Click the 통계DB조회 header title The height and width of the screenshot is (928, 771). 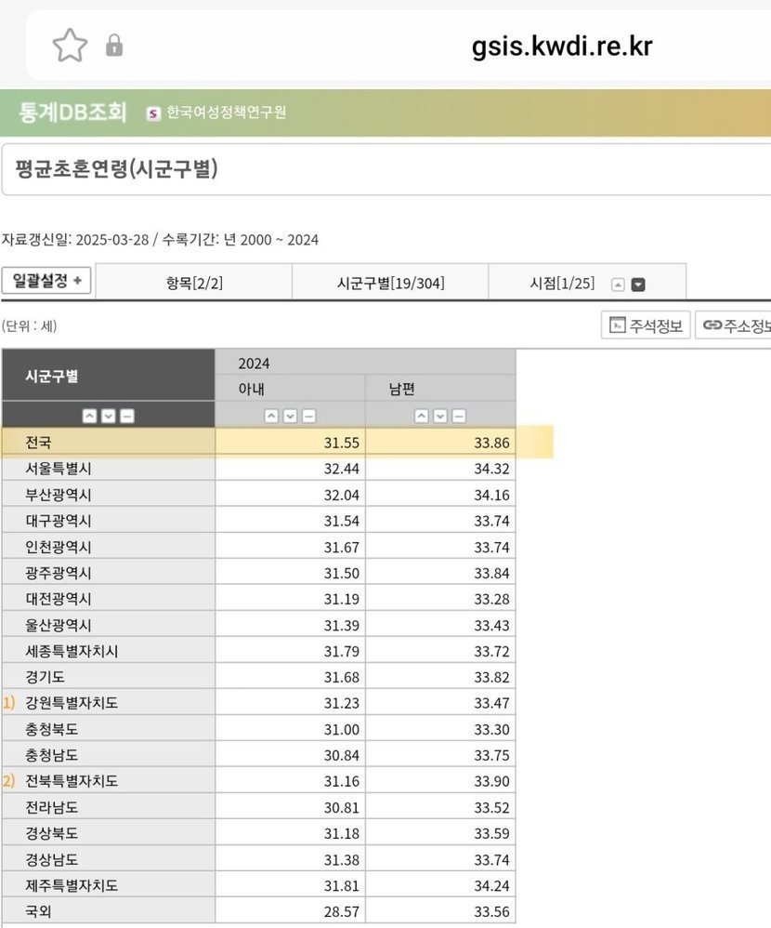click(72, 113)
